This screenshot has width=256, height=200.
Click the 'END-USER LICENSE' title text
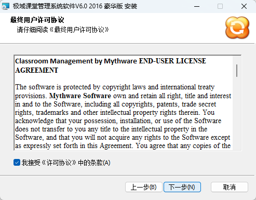point(172,61)
